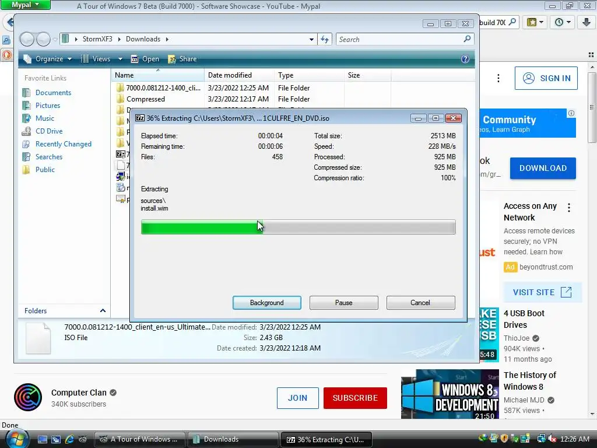597x448 pixels.
Task: Open CD Drive in Favorite Links
Action: click(x=49, y=131)
